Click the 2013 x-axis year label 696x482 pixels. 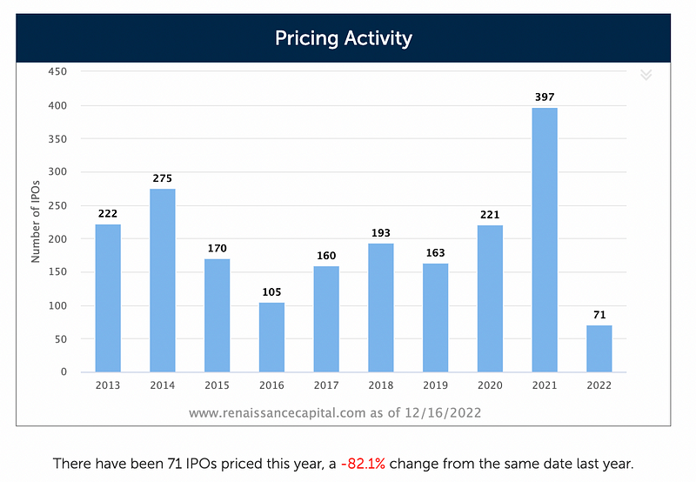[x=108, y=385]
